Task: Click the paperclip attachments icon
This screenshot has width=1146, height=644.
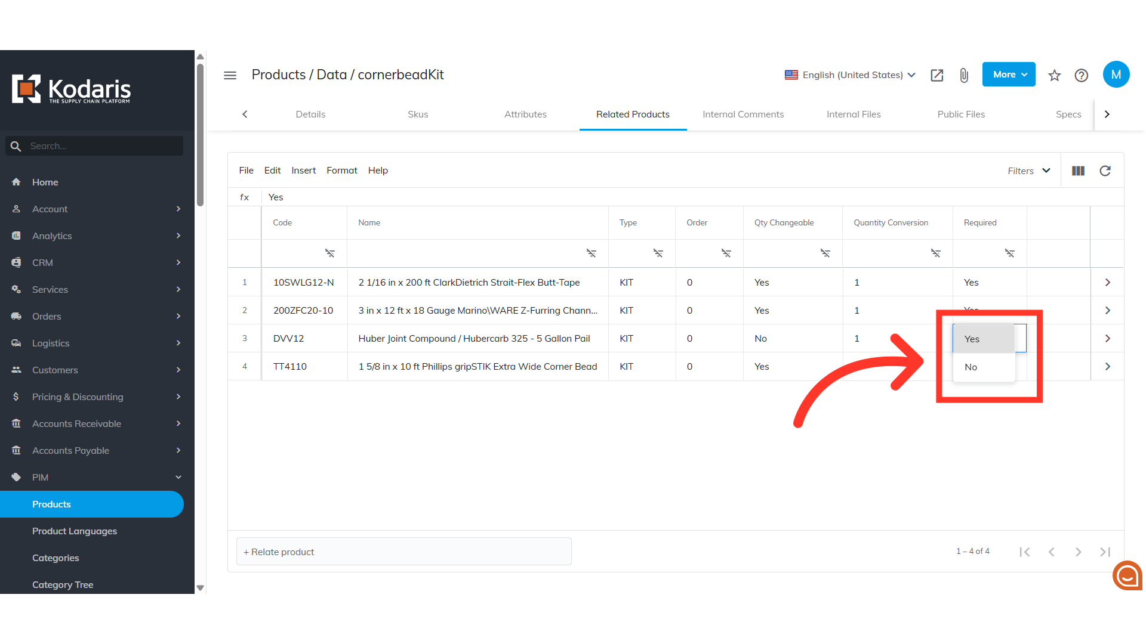Action: click(964, 75)
